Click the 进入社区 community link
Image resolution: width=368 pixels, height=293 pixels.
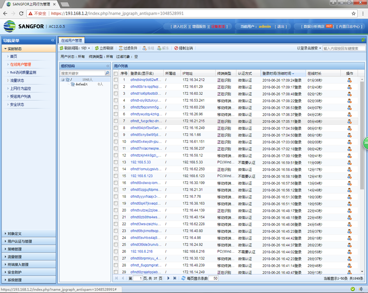(x=180, y=26)
